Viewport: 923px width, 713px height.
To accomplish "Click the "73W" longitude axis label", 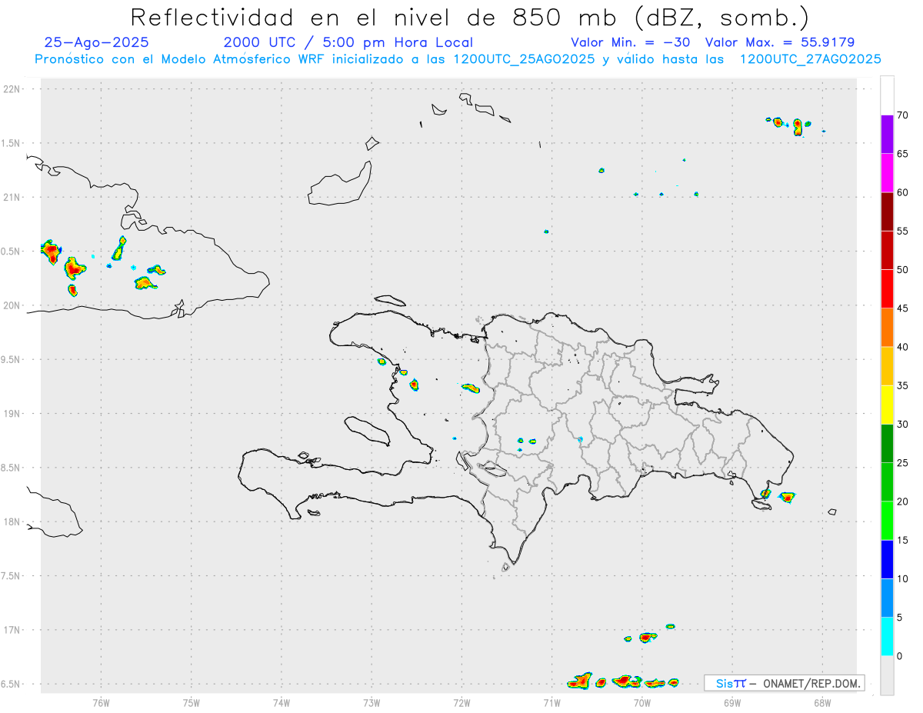I will pyautogui.click(x=372, y=703).
